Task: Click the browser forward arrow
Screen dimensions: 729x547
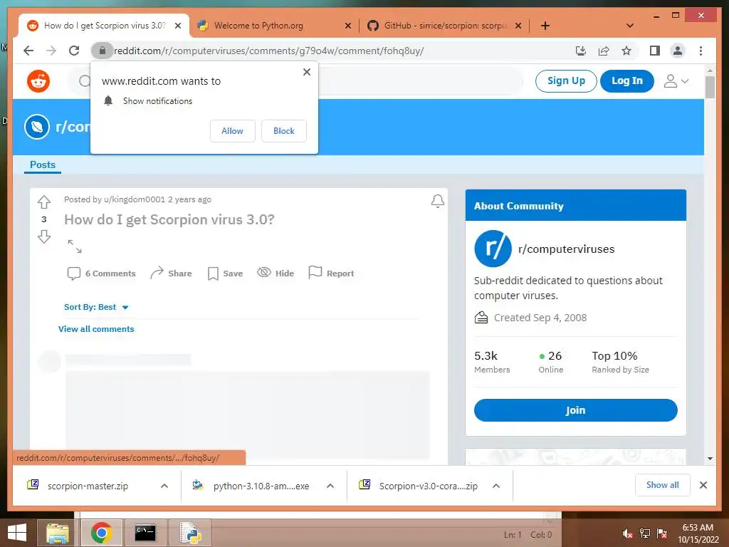Action: tap(51, 51)
